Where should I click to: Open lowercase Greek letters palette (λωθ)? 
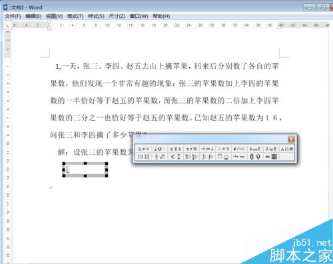click(271, 149)
